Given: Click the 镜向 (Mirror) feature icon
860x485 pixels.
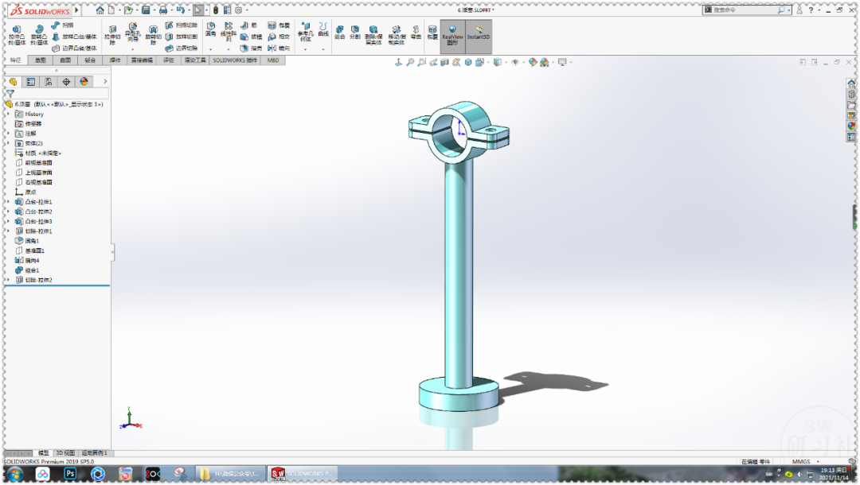Looking at the screenshot, I should pyautogui.click(x=279, y=47).
